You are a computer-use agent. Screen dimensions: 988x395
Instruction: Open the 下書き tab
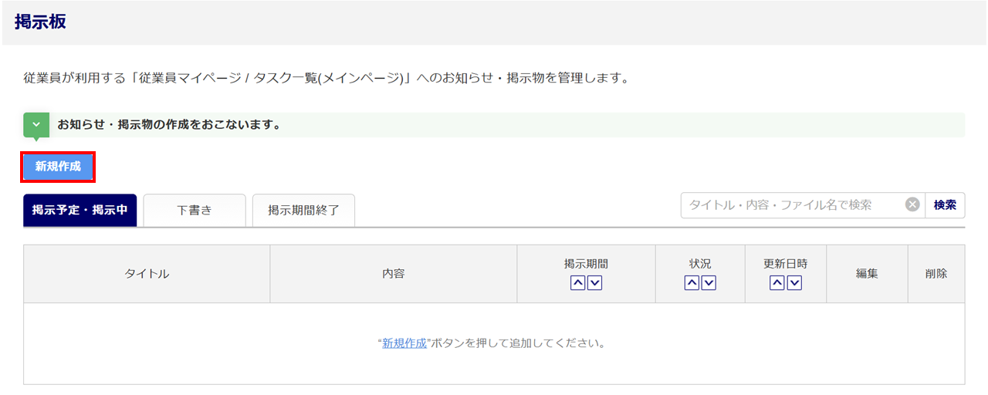click(195, 210)
